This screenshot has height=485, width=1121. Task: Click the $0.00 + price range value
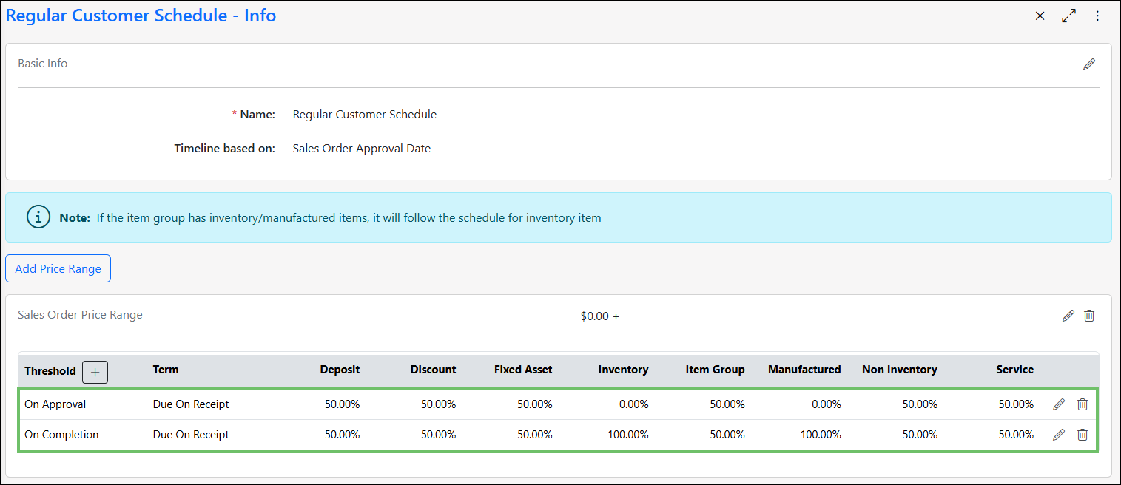point(600,316)
